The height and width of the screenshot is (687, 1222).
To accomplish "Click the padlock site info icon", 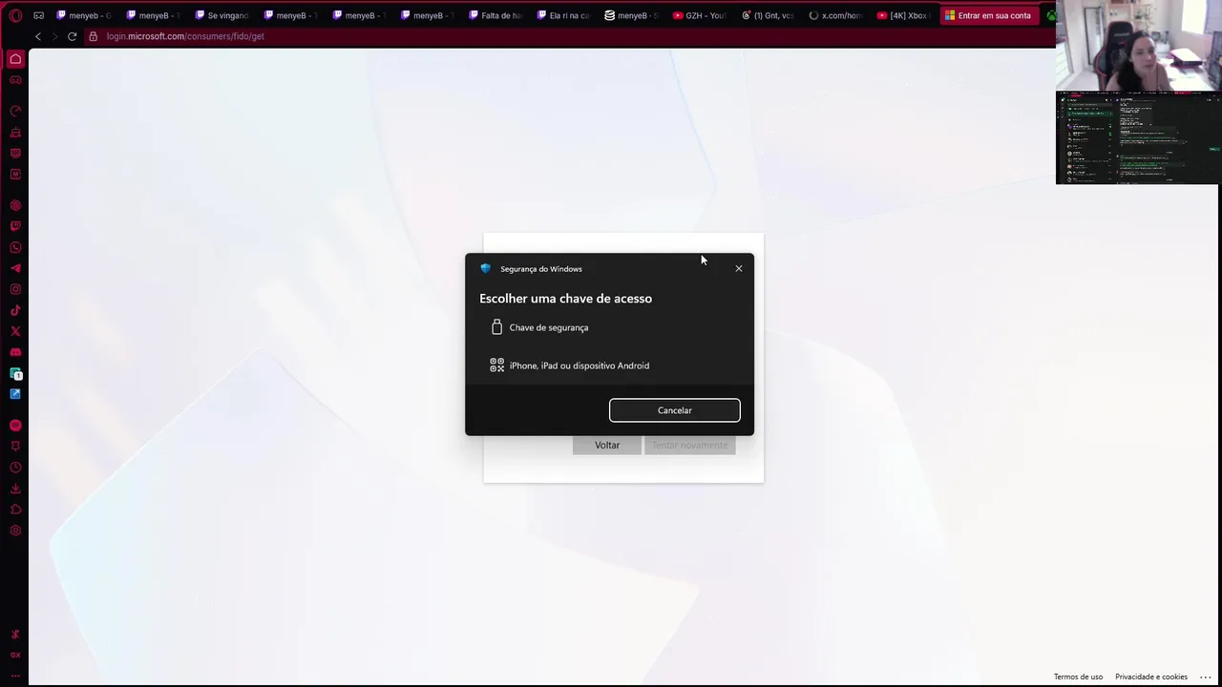I will [93, 36].
